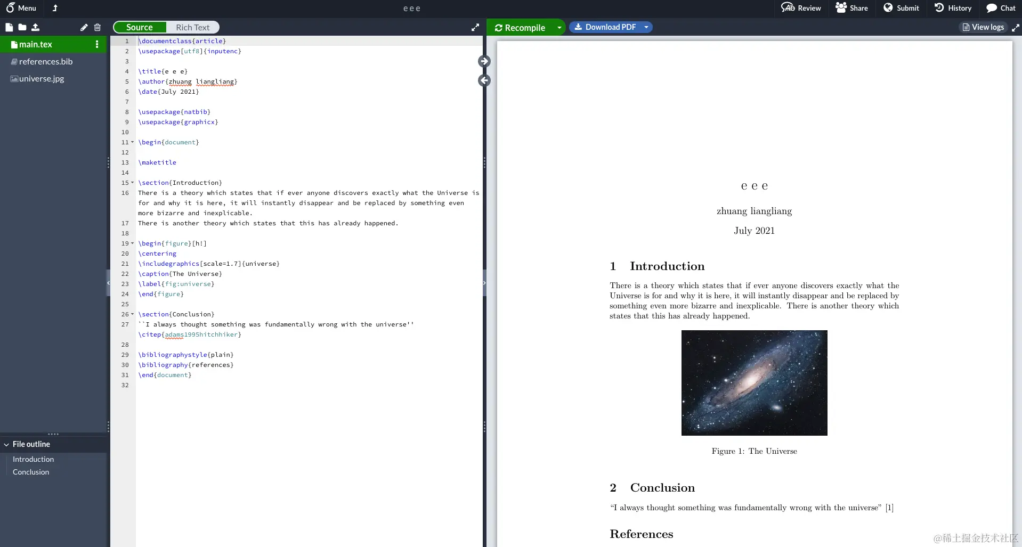Switch to Rich Text editor mode
Image resolution: width=1022 pixels, height=547 pixels.
pos(192,27)
